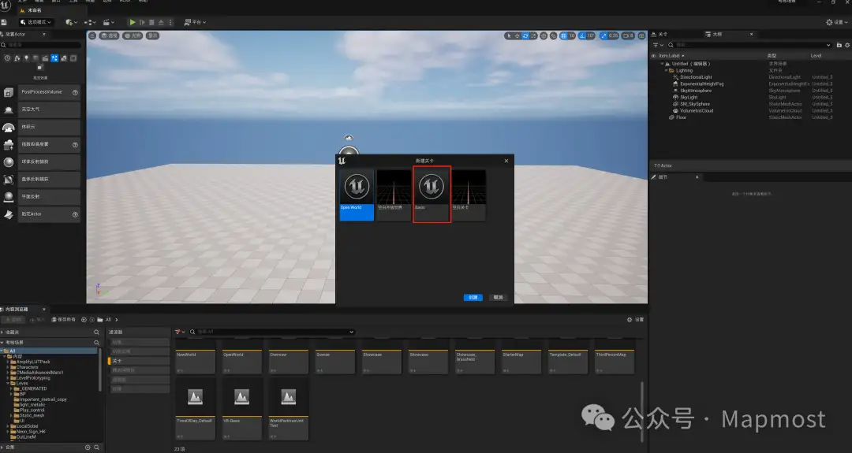Toggle Outliner visibility eye column header
This screenshot has height=453, width=852.
pyautogui.click(x=653, y=56)
